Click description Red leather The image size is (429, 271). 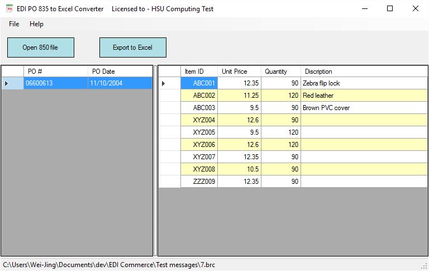pyautogui.click(x=364, y=96)
